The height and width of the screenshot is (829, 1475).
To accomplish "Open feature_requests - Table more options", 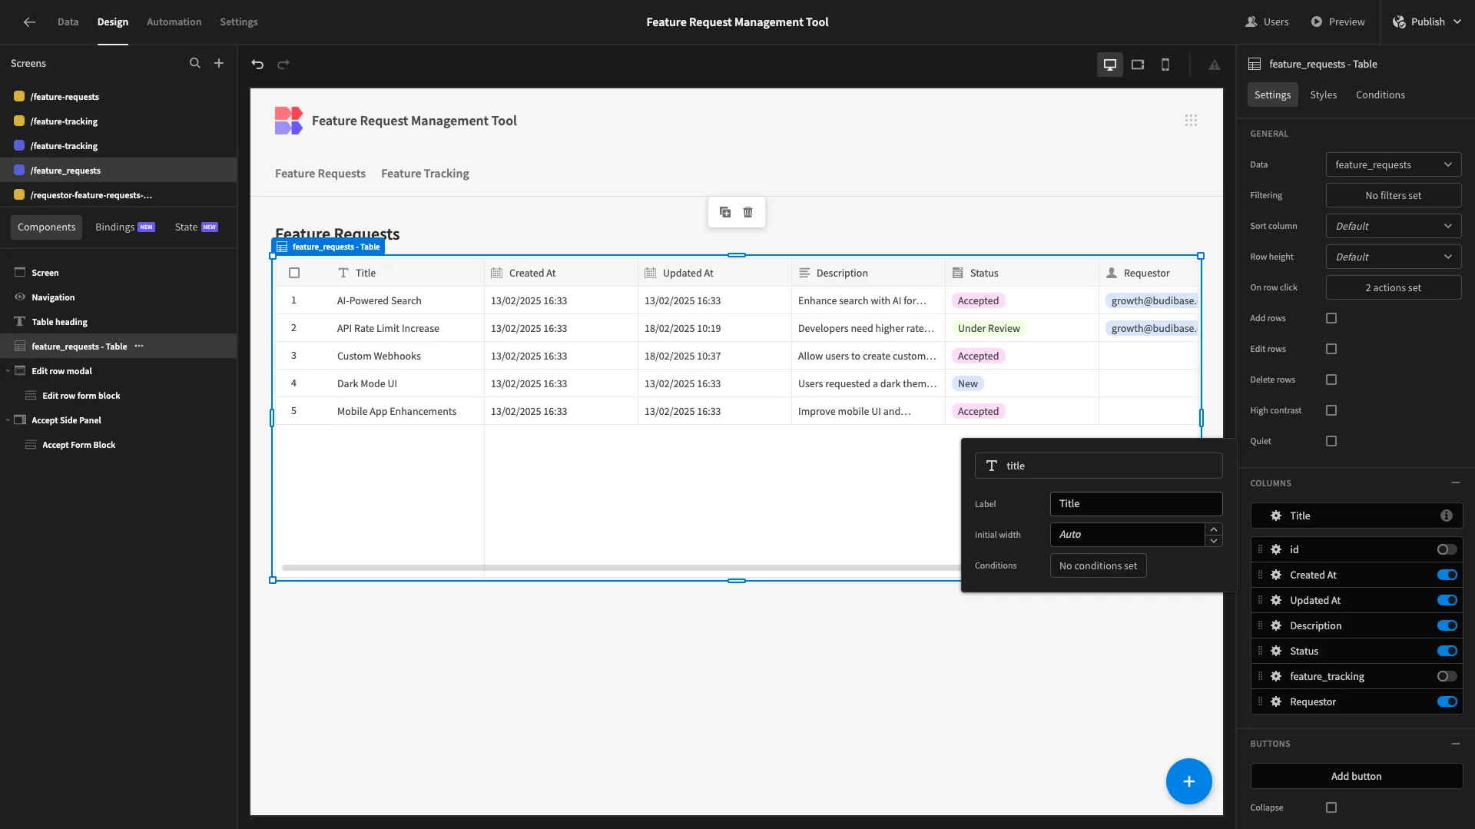I will [x=139, y=347].
